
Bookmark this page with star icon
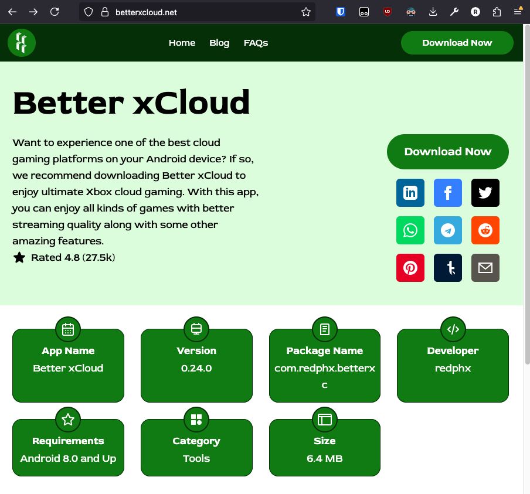[x=306, y=12]
